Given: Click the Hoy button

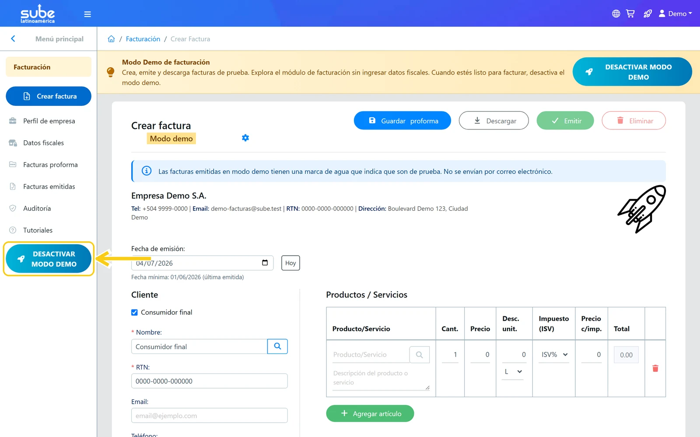Looking at the screenshot, I should (x=290, y=263).
